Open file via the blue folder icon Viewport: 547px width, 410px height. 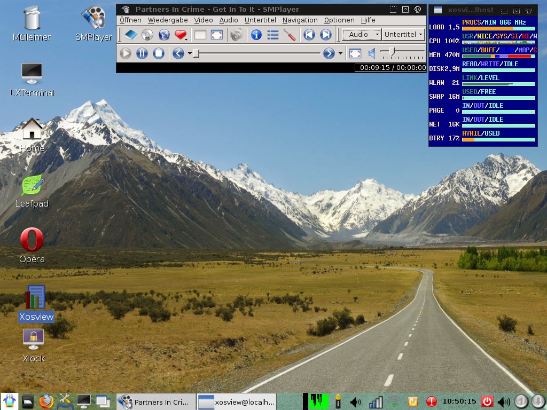[x=131, y=35]
